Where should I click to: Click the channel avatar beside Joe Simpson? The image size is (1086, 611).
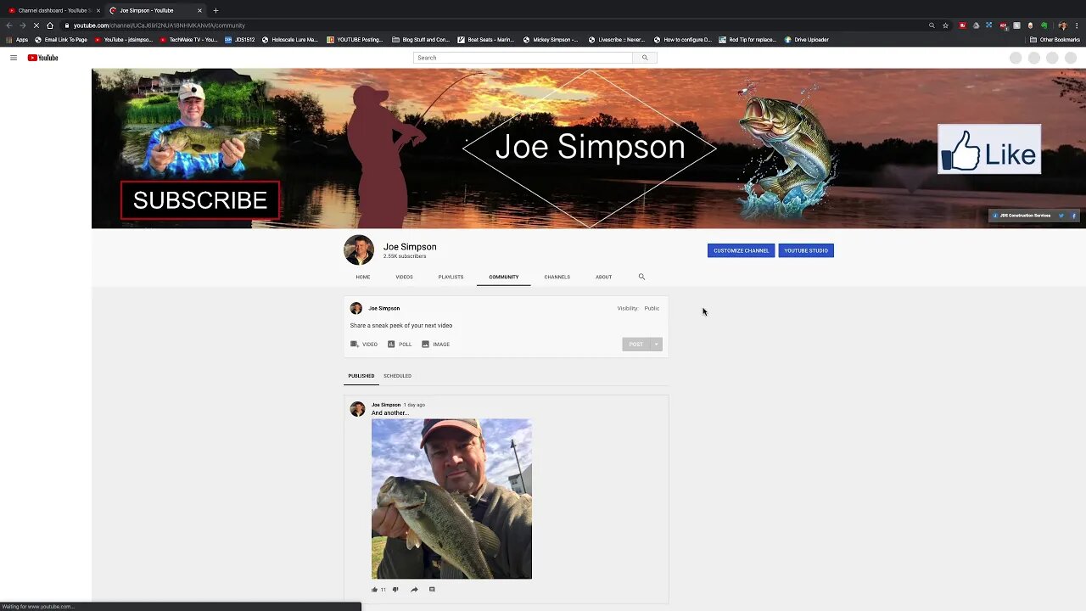click(359, 250)
